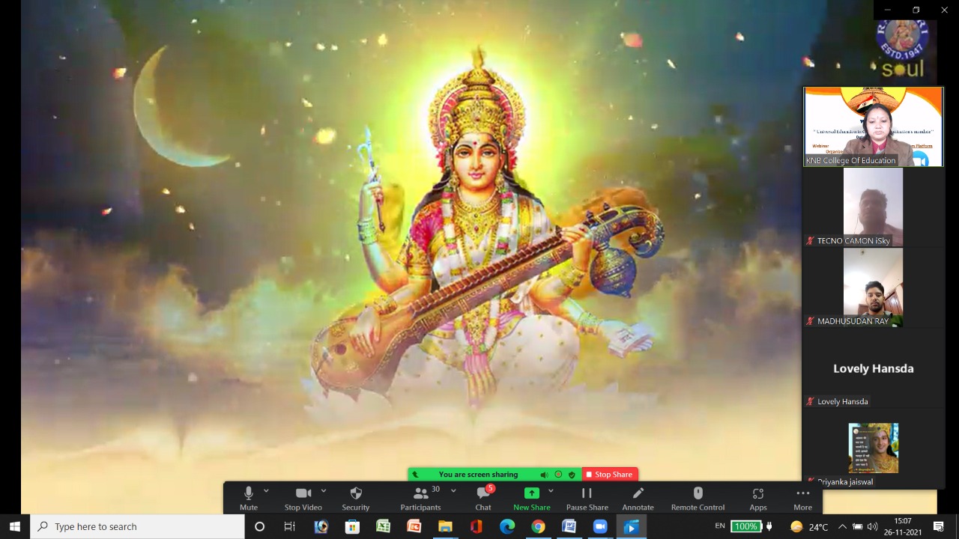This screenshot has height=539, width=959.
Task: Expand the arrow next to Participants
Action: (x=453, y=491)
